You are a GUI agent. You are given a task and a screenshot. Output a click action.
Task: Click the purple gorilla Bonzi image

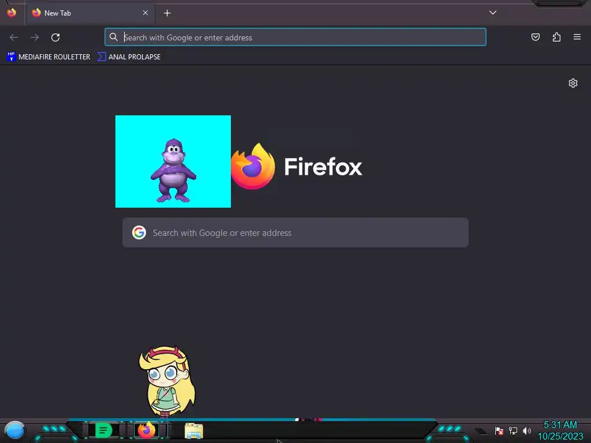tap(173, 162)
